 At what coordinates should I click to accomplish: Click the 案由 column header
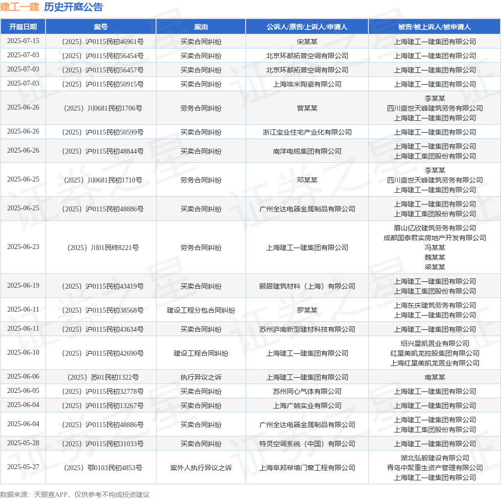[x=201, y=27]
